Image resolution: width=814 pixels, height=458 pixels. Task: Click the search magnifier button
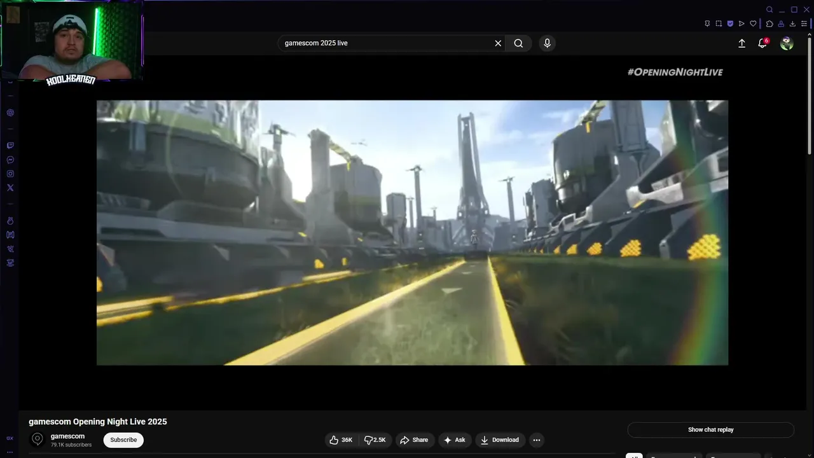click(519, 43)
